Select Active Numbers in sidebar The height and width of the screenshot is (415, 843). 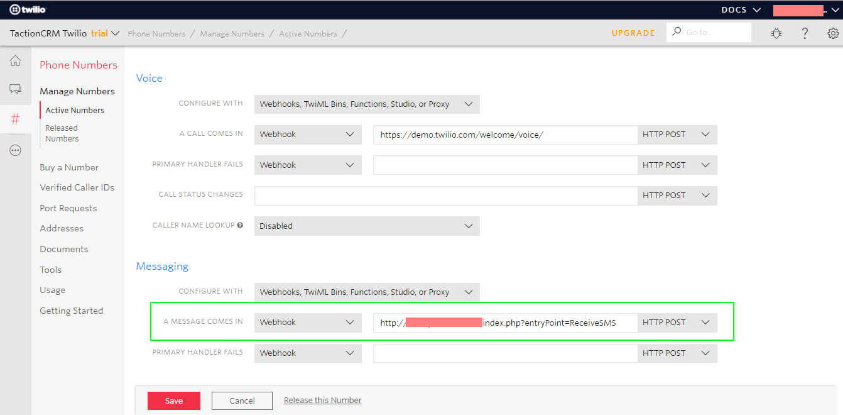75,110
